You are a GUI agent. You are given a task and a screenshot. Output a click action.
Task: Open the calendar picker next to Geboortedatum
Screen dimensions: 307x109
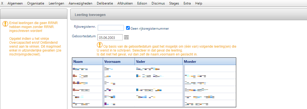127,37
